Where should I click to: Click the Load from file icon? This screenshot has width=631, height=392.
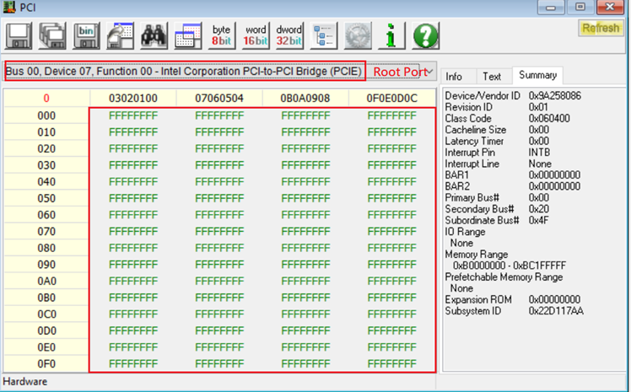click(120, 36)
